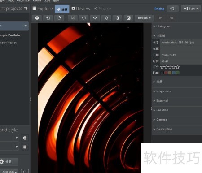Select the Crop tool
202x173 pixels.
pos(73,18)
